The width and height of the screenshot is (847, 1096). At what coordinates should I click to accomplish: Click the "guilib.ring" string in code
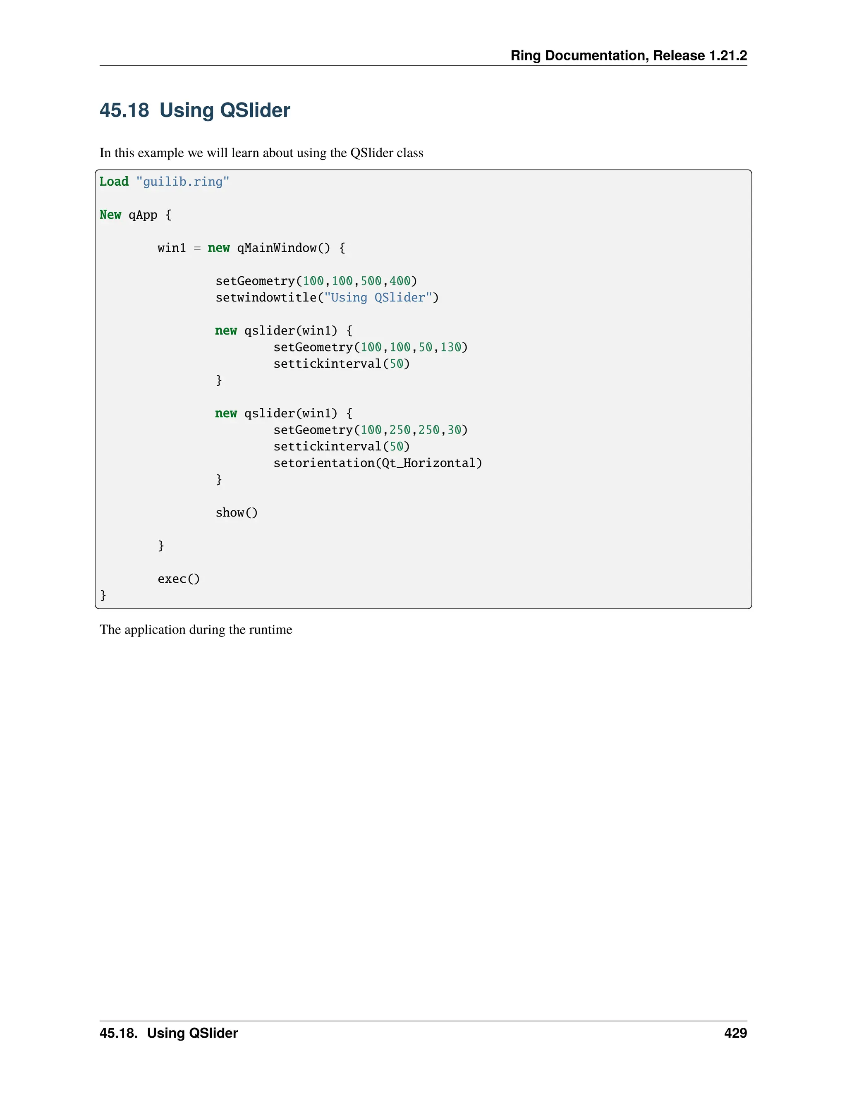pos(183,182)
